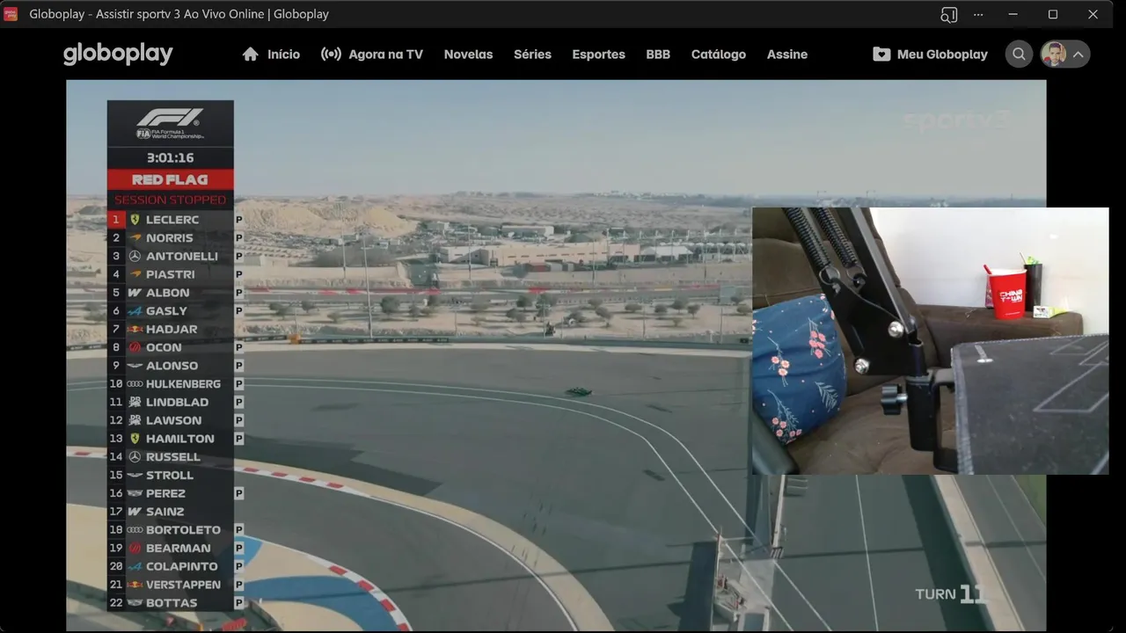Open the Novelas section

tap(468, 55)
